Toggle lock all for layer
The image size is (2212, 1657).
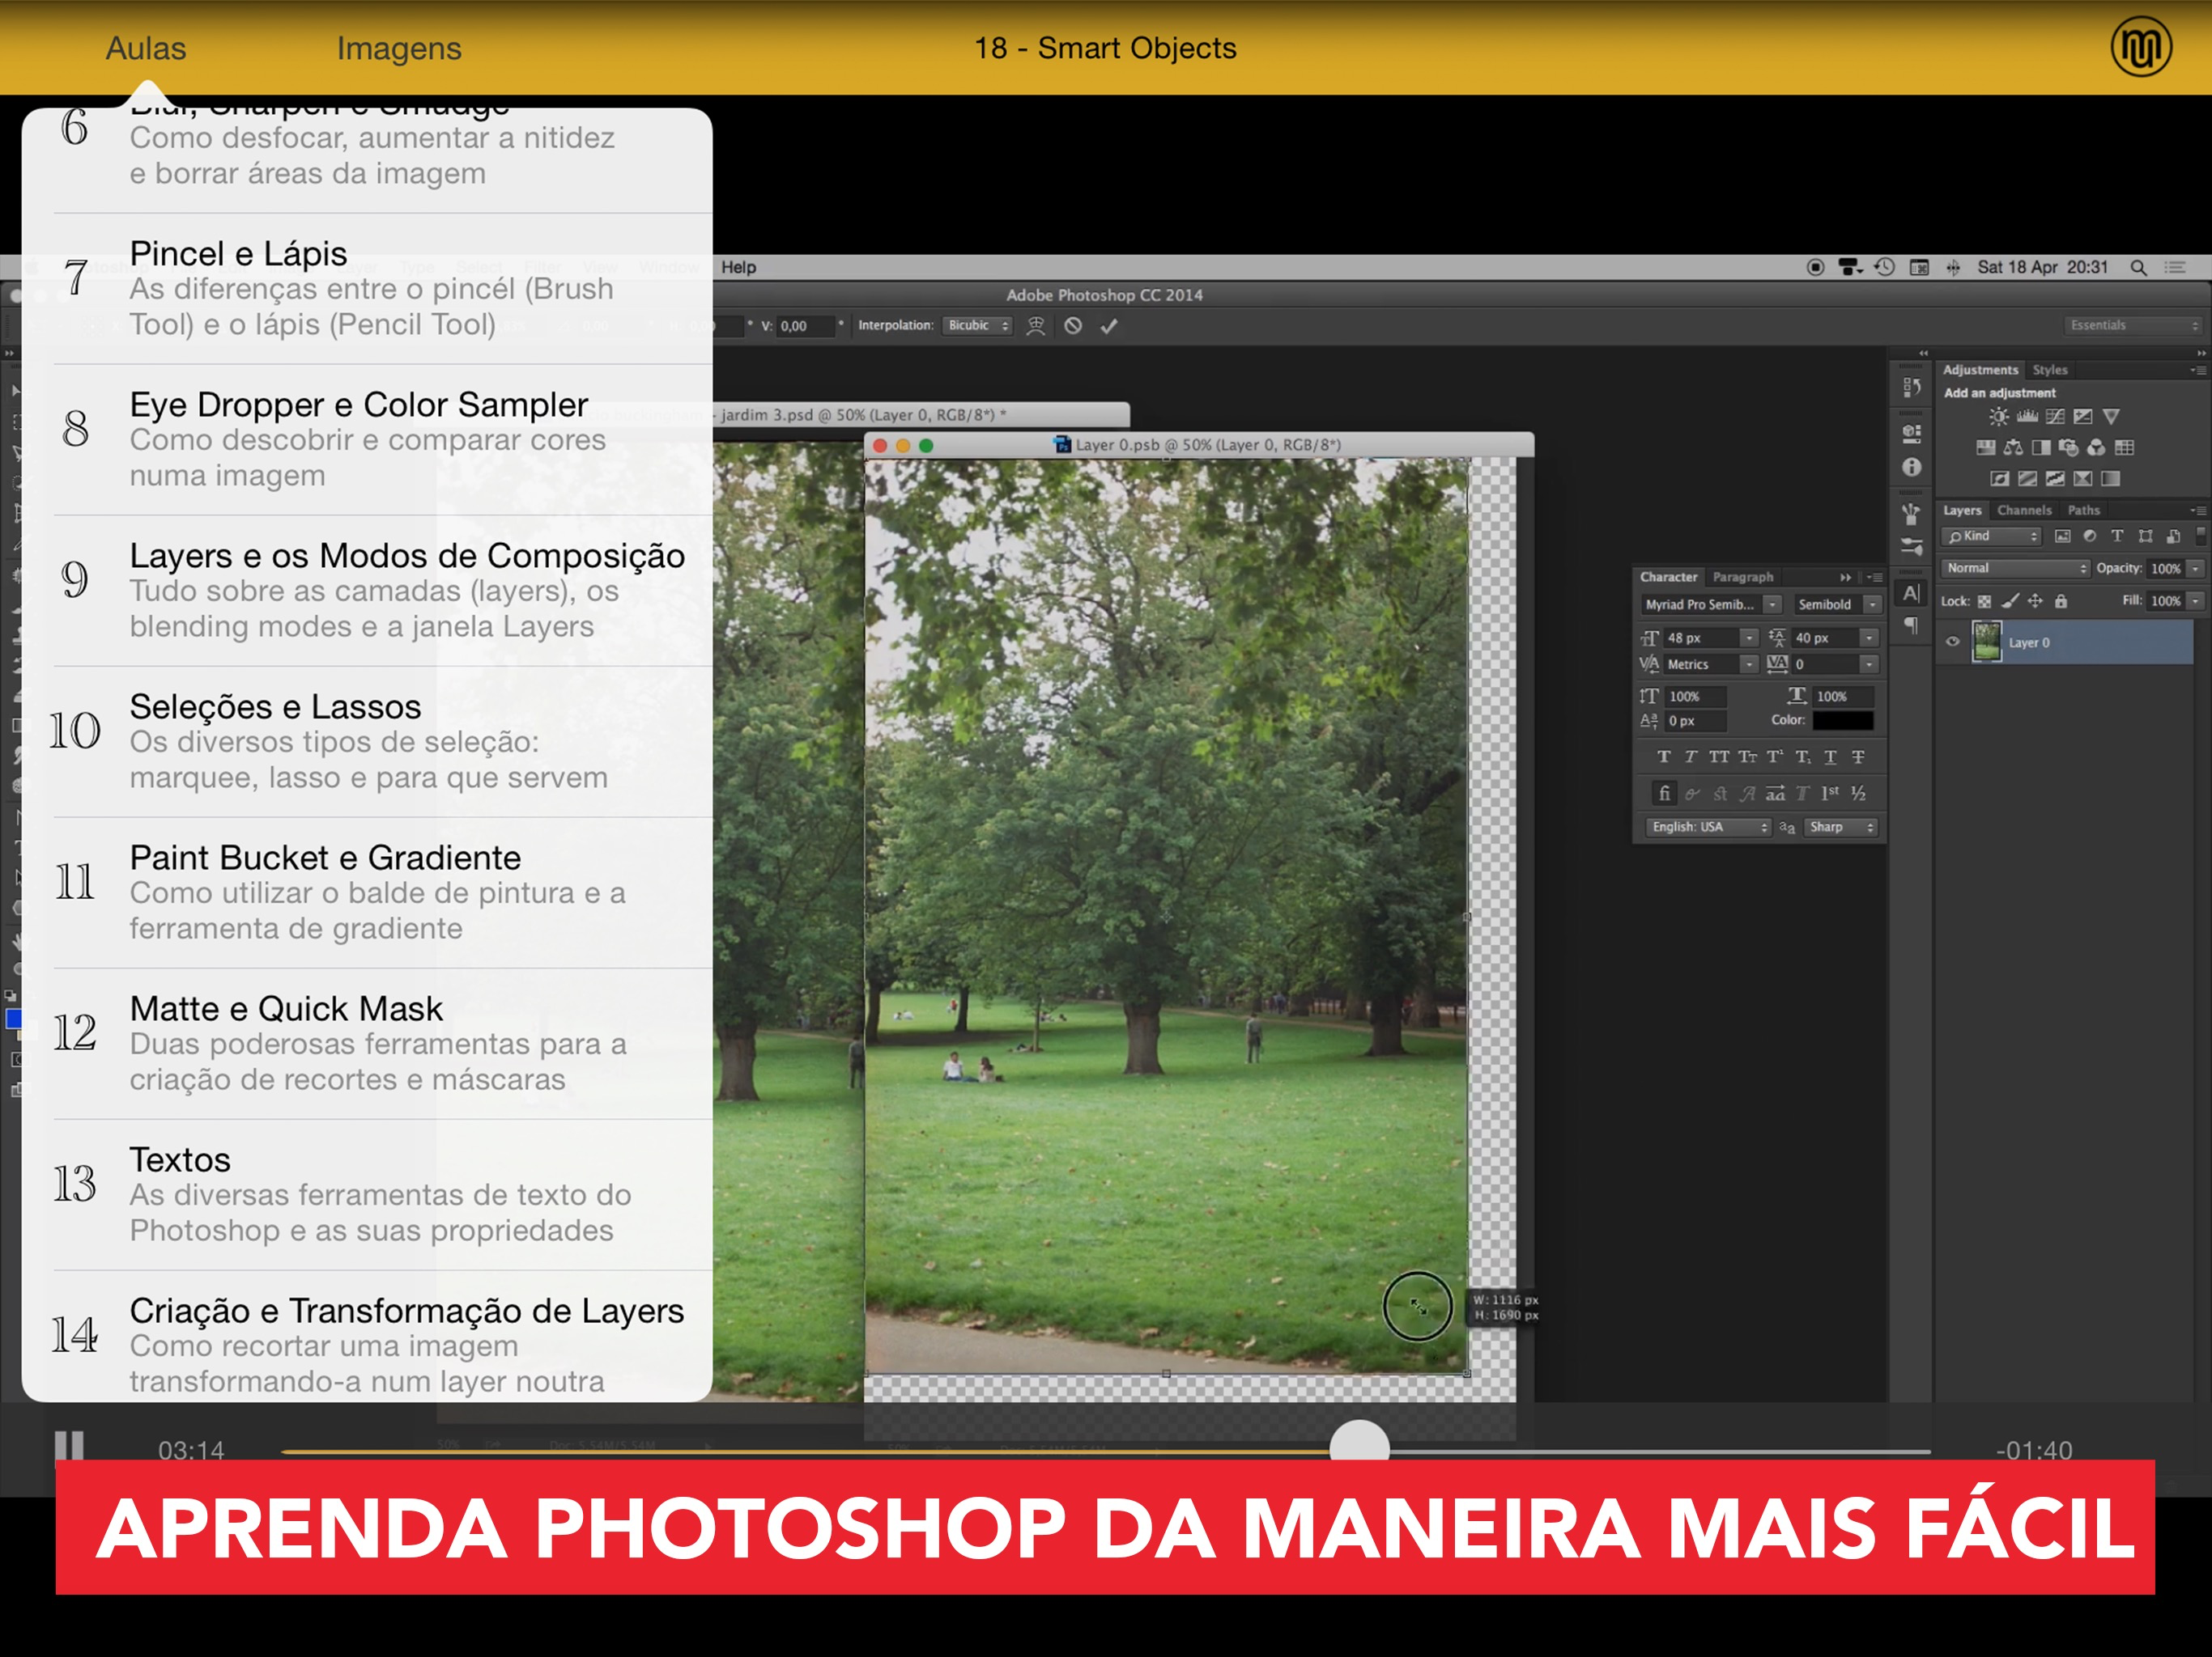point(2061,602)
